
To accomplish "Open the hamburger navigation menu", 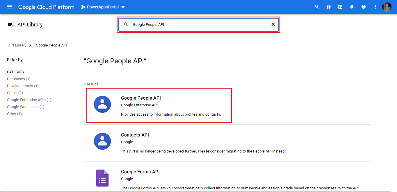I will coord(9,7).
